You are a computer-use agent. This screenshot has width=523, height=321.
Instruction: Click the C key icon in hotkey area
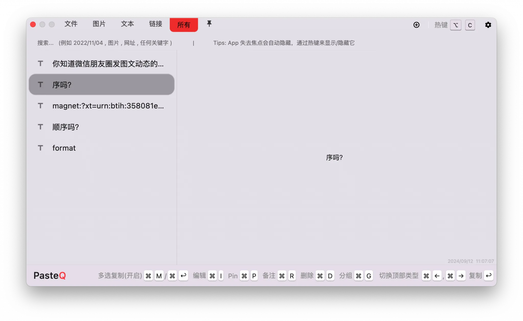coord(470,25)
